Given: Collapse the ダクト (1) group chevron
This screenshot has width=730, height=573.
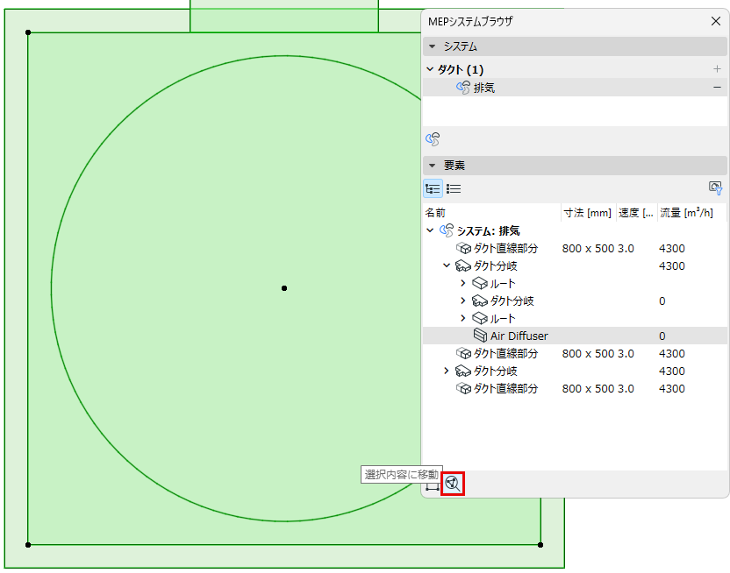Looking at the screenshot, I should point(430,69).
